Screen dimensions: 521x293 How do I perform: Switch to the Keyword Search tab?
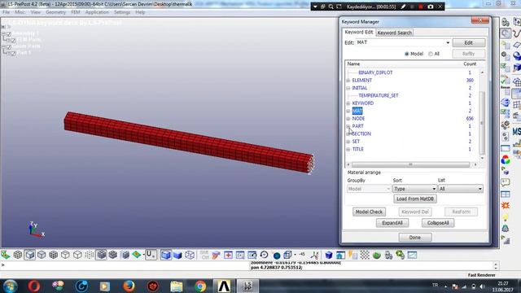[394, 33]
